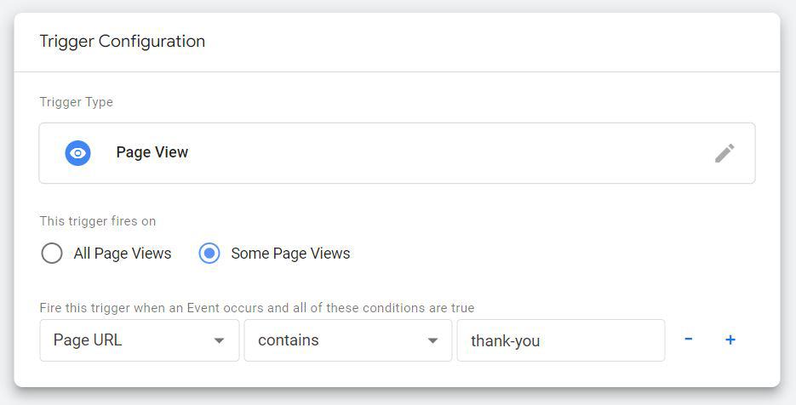796x405 pixels.
Task: Click the word "contains" in the operator field
Action: pos(289,340)
